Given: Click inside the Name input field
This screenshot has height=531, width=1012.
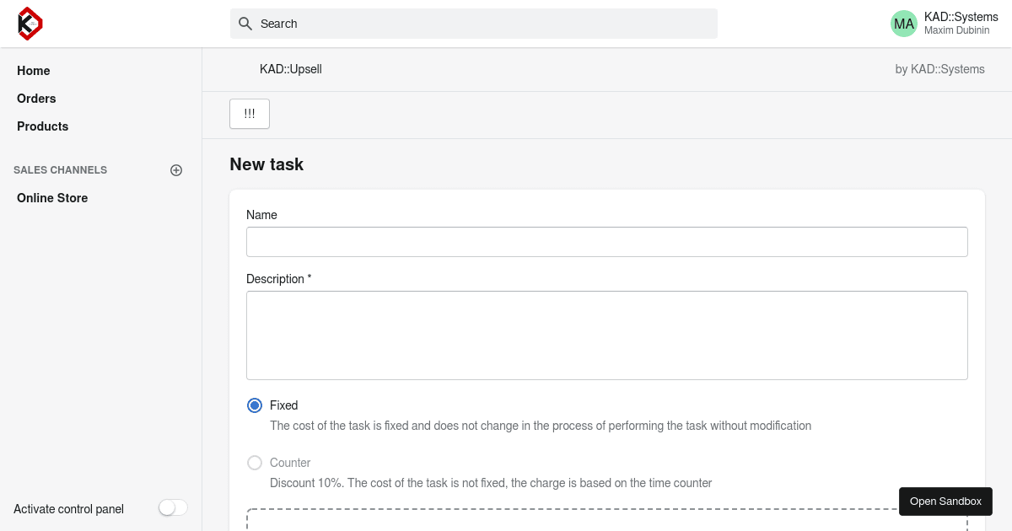Looking at the screenshot, I should (x=606, y=242).
